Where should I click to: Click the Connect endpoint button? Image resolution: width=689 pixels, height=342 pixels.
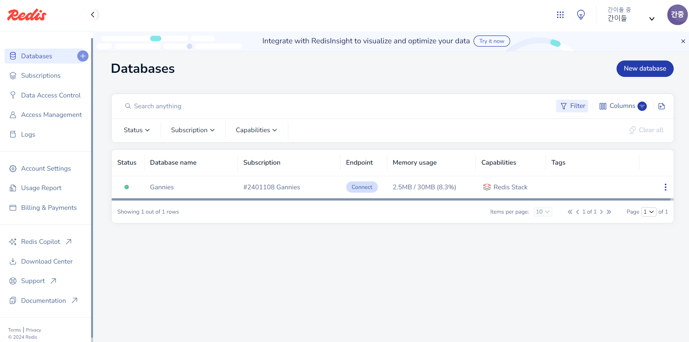coord(362,187)
